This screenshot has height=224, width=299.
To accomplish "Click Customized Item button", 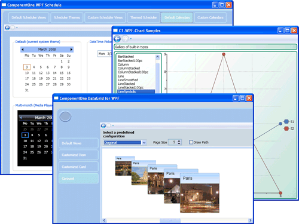I will point(78,155).
